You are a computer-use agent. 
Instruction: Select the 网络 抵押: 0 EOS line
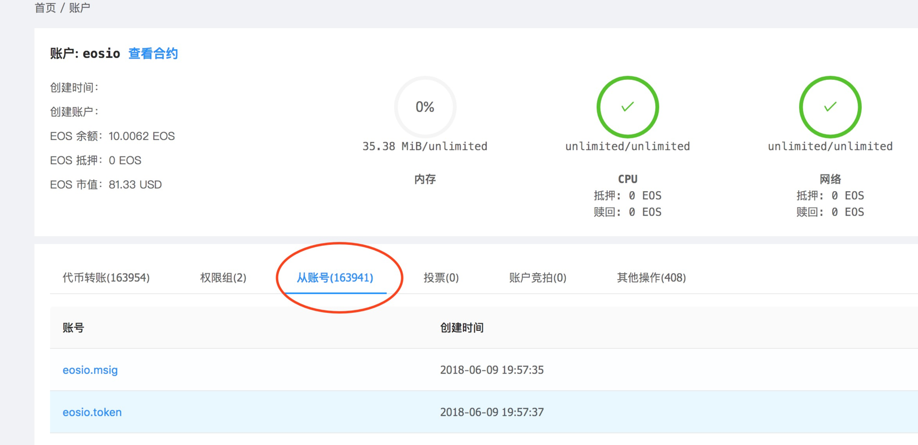coord(831,195)
